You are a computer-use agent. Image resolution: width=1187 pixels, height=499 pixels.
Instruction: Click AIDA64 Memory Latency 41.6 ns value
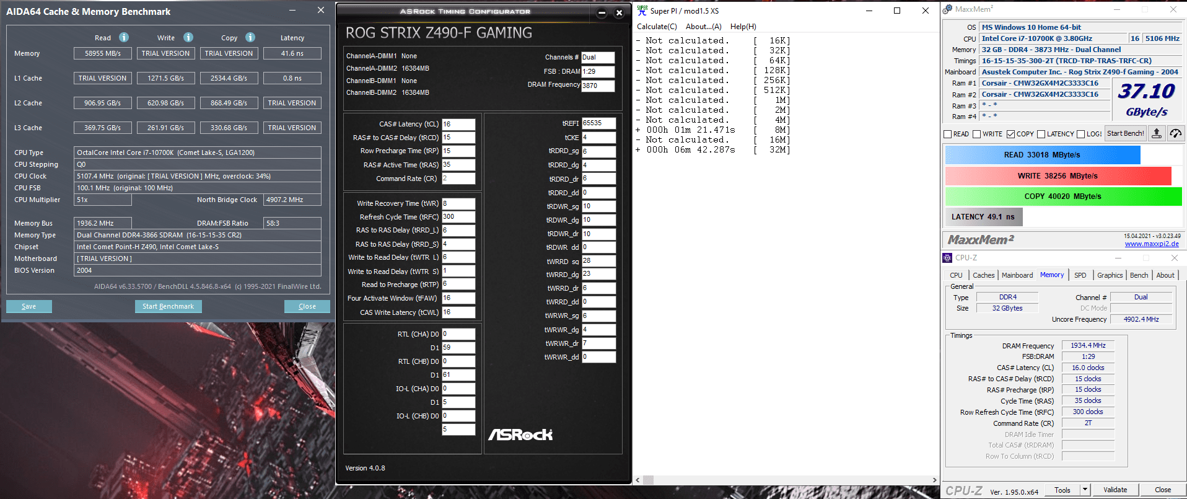292,53
